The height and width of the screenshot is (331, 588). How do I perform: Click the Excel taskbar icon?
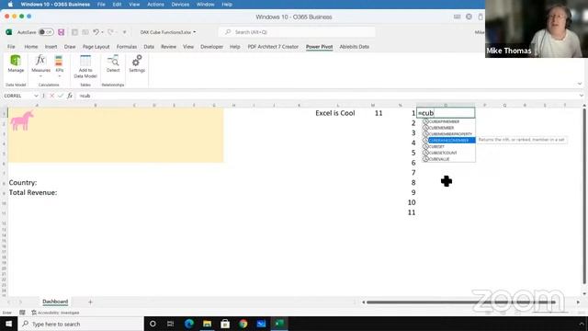pos(279,324)
